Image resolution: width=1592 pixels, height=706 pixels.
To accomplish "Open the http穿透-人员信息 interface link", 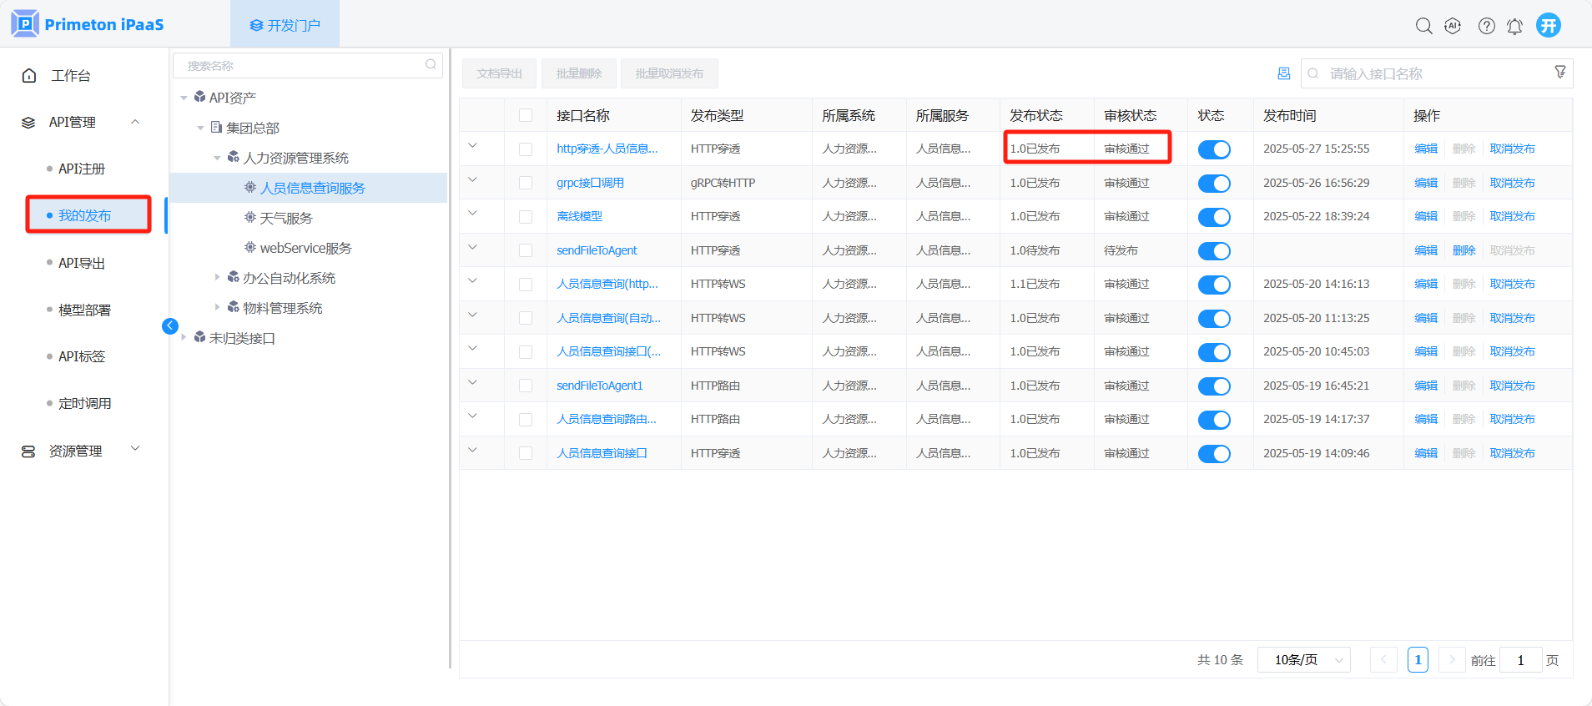I will [607, 149].
